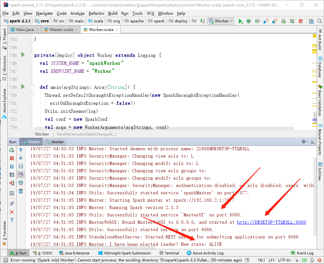Image resolution: width=324 pixels, height=264 pixels.
Task: Collapse fold marker at line 750
Action: (32, 95)
